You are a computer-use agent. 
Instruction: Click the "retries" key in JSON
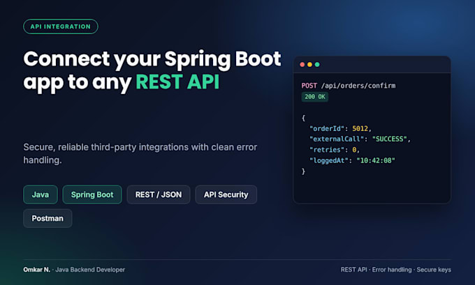327,150
